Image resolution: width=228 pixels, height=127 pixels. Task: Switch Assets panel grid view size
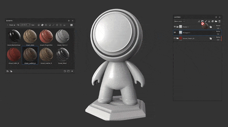tap(71, 25)
